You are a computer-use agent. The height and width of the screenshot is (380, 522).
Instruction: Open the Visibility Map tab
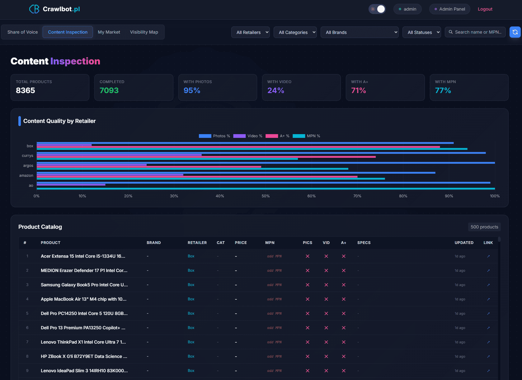(x=144, y=32)
